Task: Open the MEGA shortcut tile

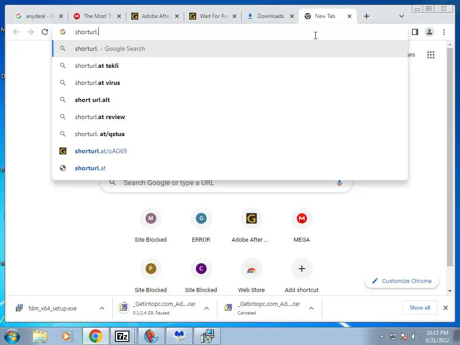Action: pos(301,226)
